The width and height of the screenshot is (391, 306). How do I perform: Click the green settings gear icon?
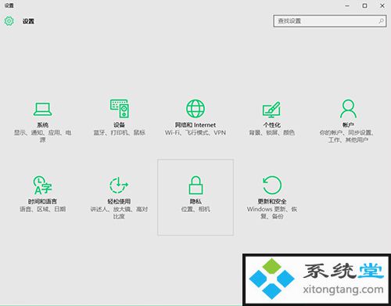pyautogui.click(x=9, y=21)
